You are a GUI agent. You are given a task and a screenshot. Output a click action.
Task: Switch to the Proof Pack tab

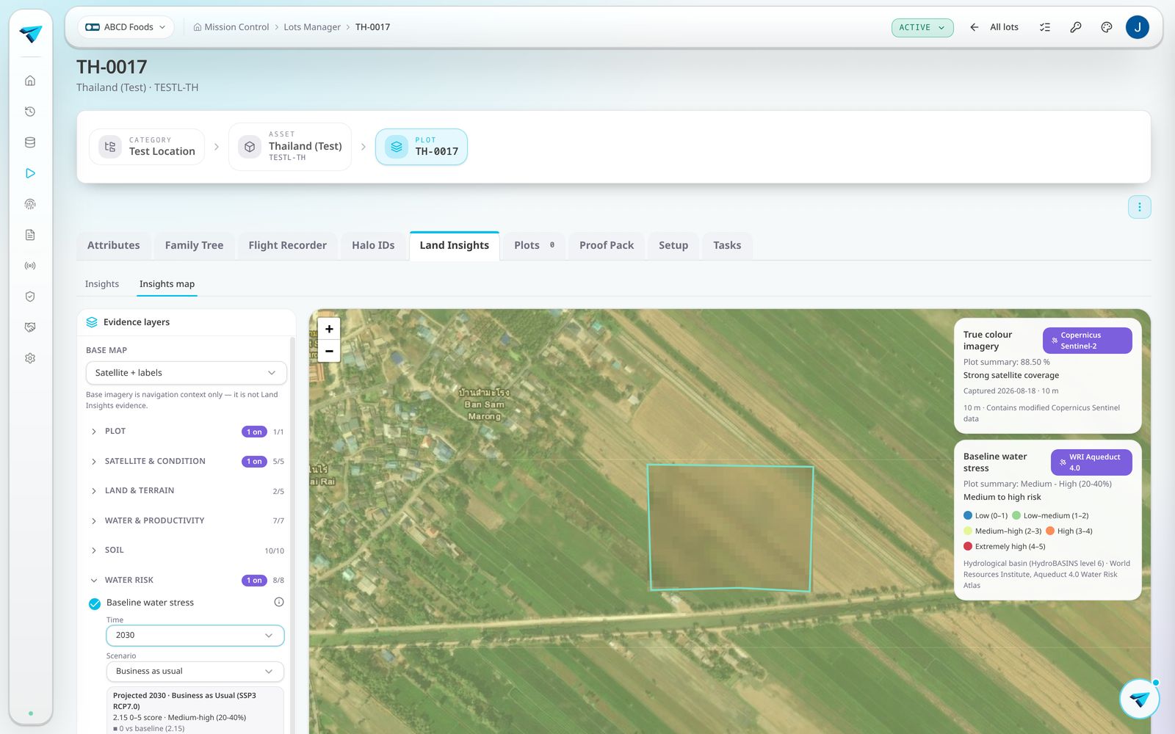pos(607,245)
